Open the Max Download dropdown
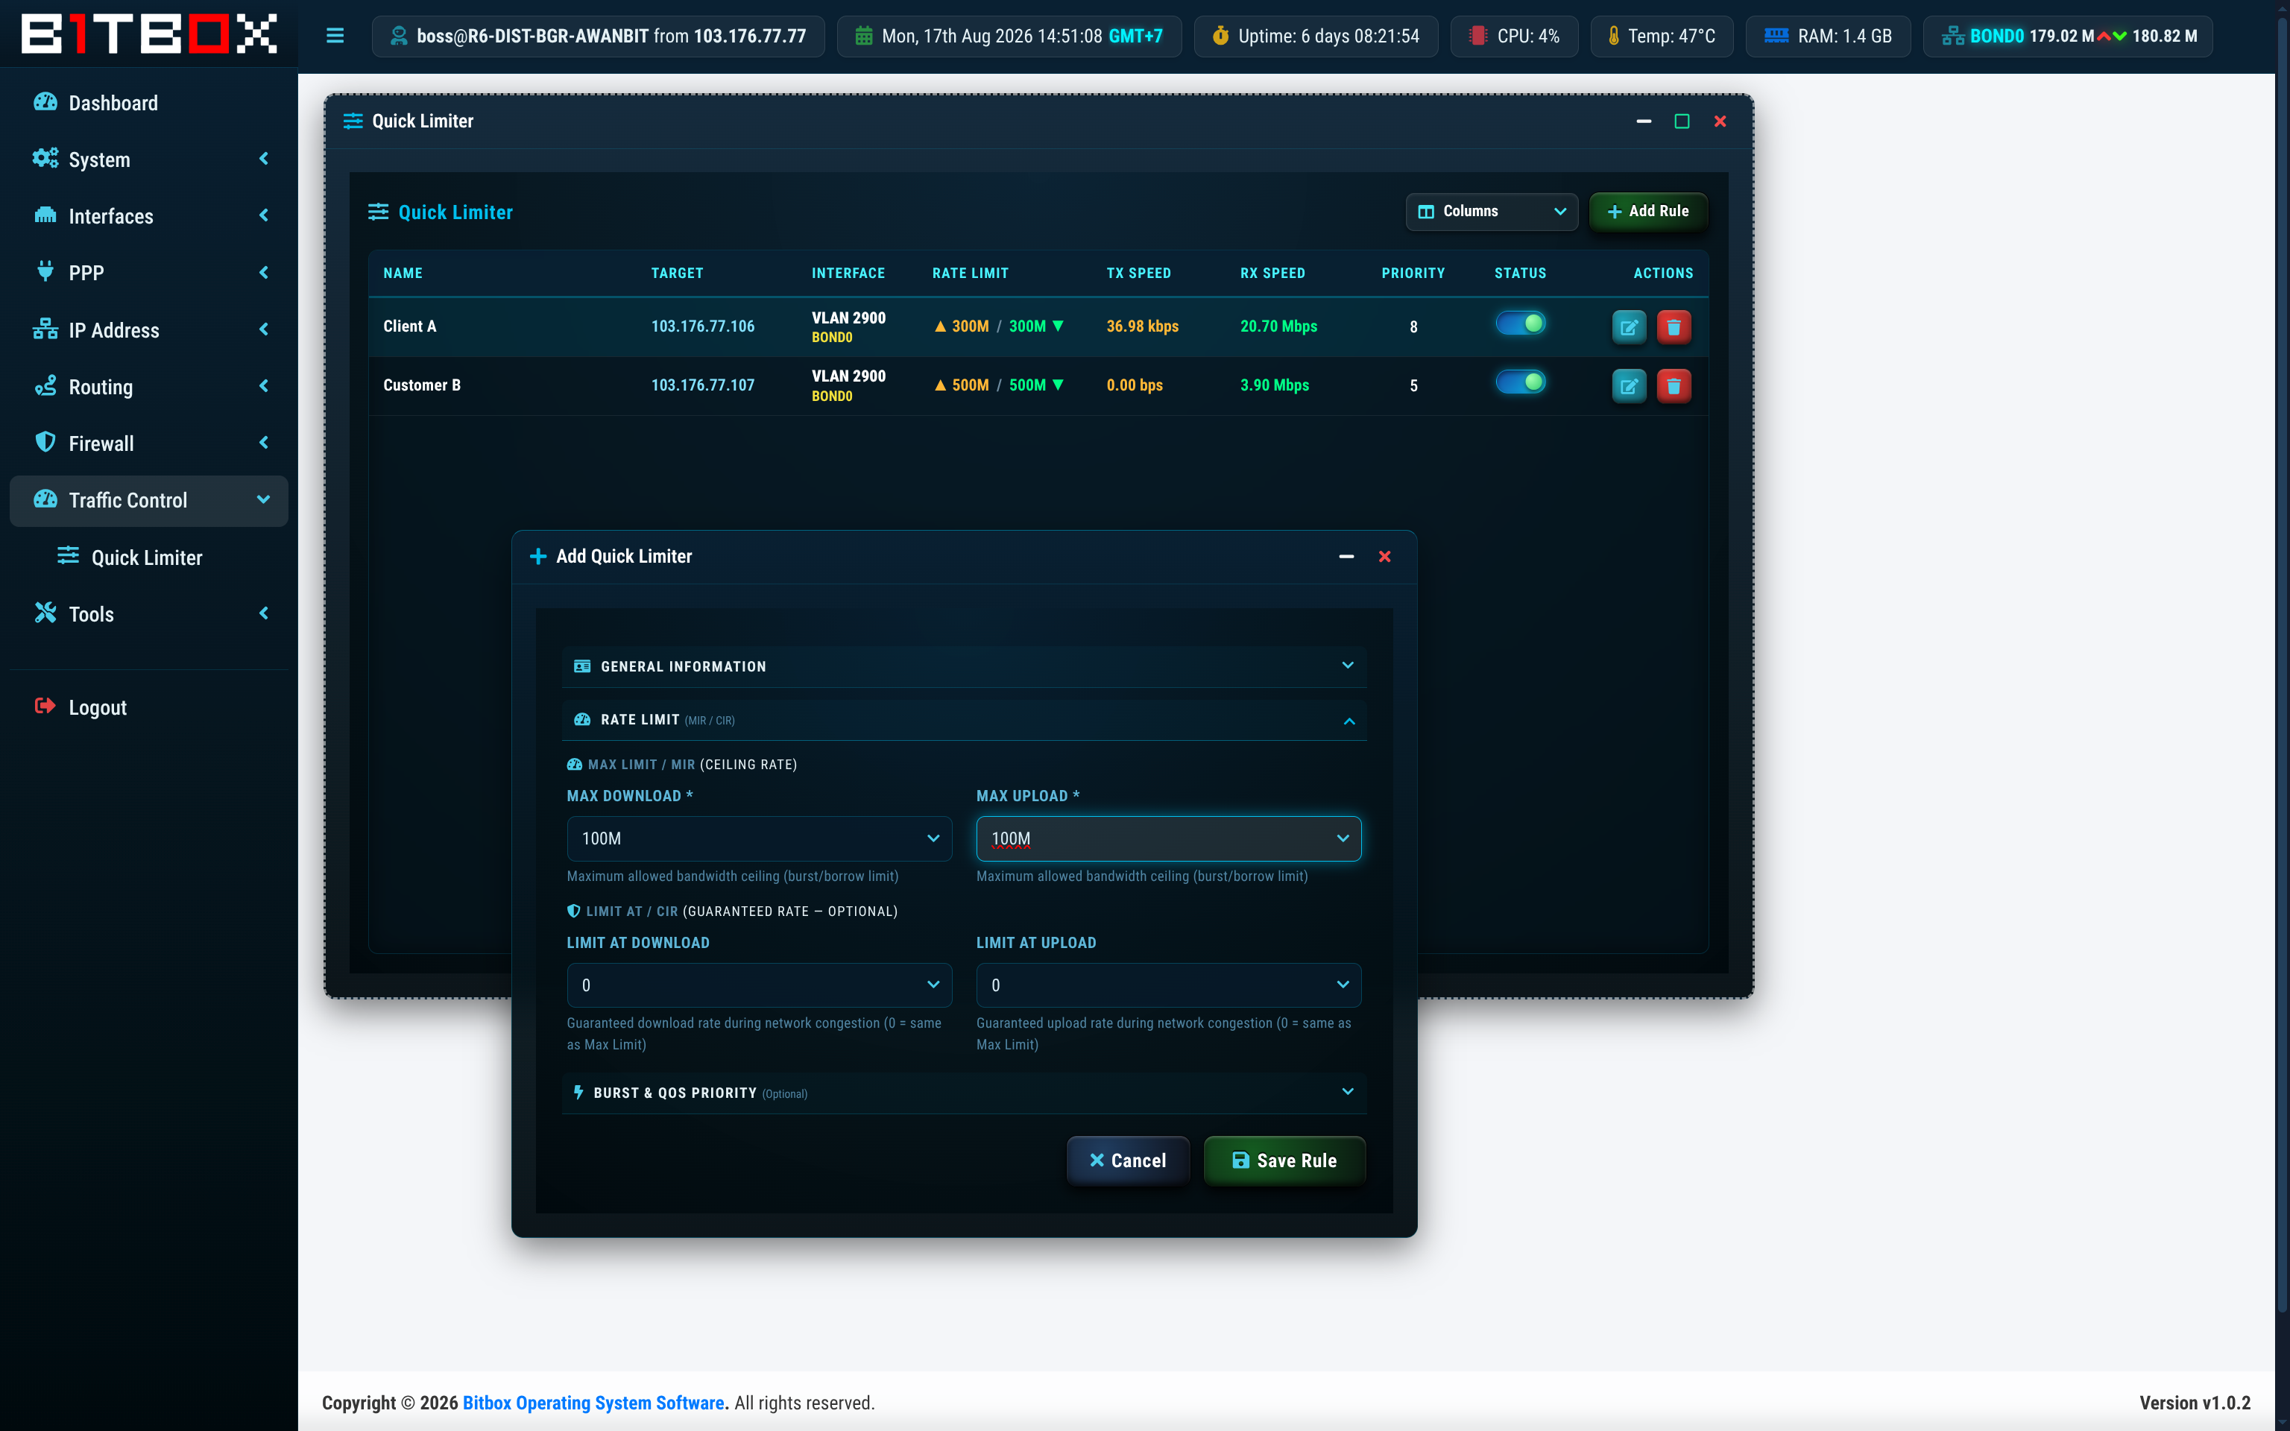The height and width of the screenshot is (1431, 2290). [759, 838]
